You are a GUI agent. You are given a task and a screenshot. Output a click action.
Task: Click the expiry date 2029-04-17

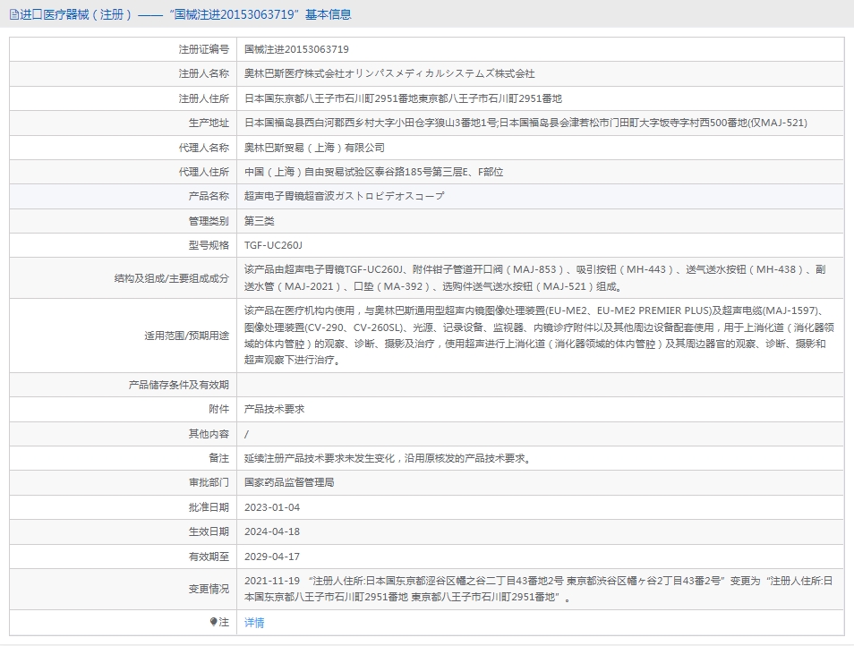[272, 557]
